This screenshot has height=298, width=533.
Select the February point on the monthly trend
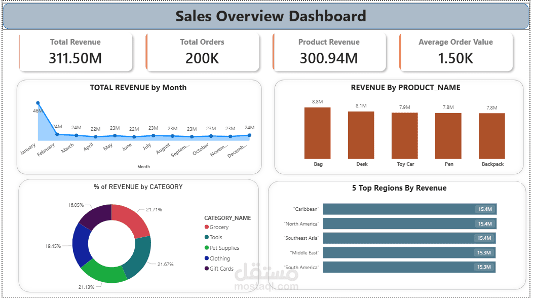coord(57,134)
